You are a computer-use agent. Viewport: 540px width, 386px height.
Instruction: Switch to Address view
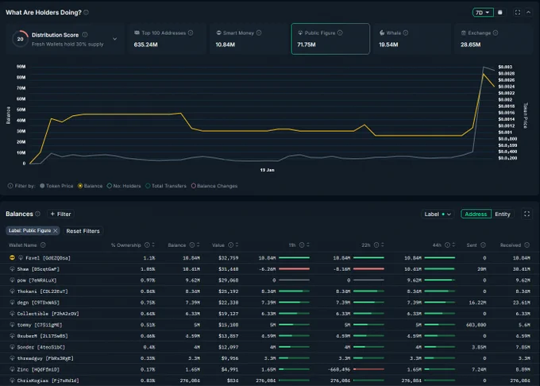pyautogui.click(x=476, y=214)
